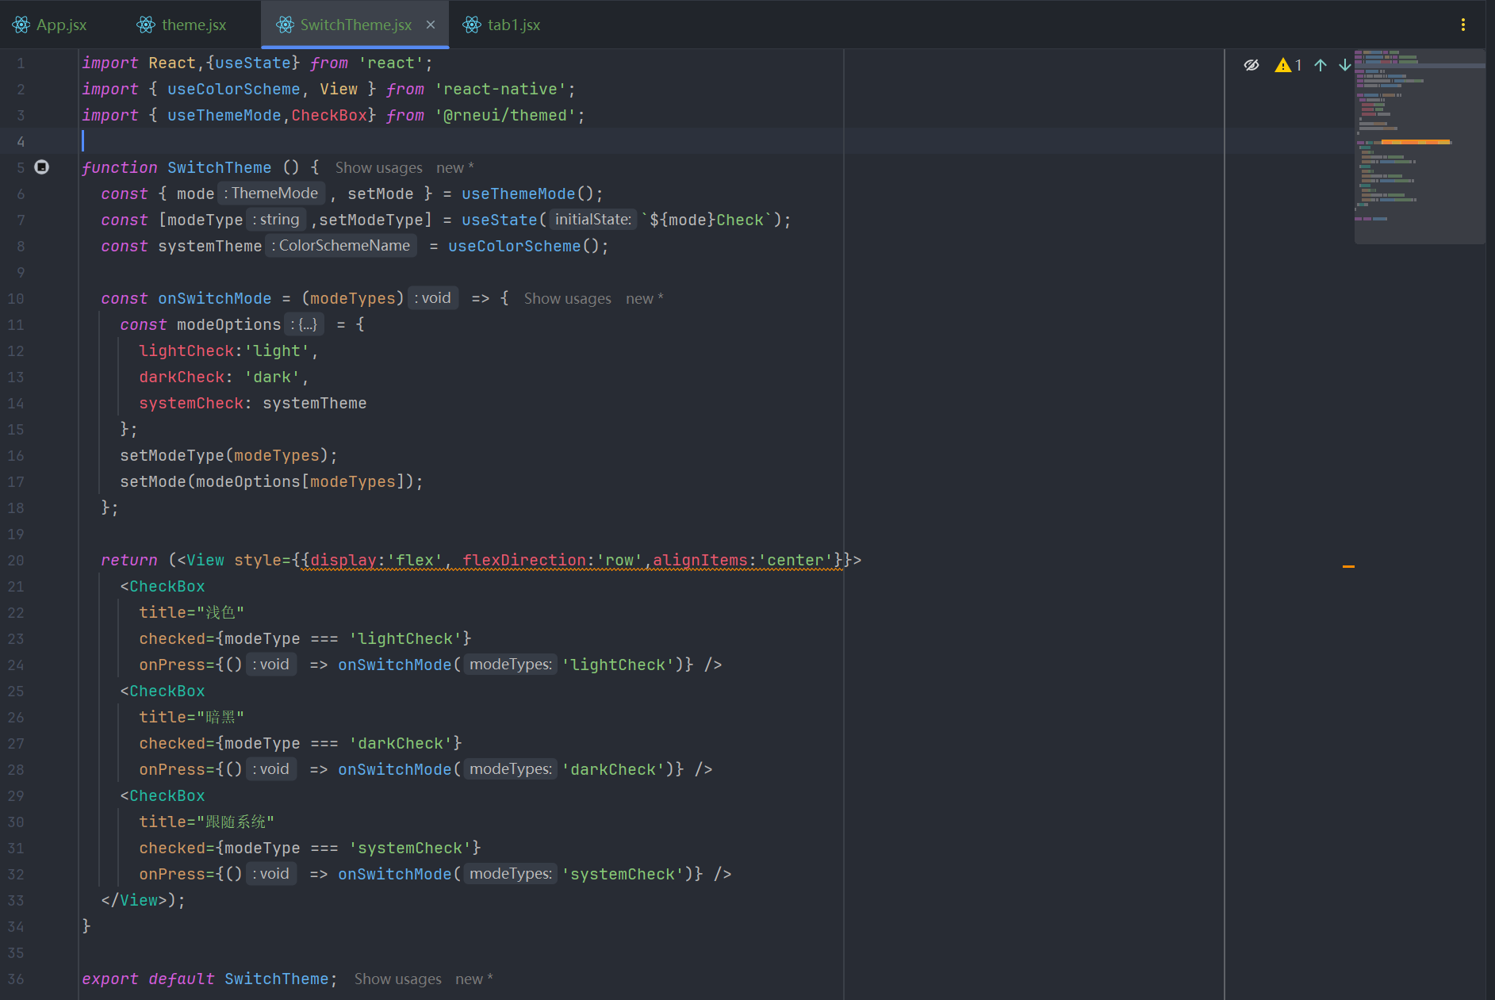Open the tab1.jsx tab
The image size is (1495, 1000).
(502, 25)
